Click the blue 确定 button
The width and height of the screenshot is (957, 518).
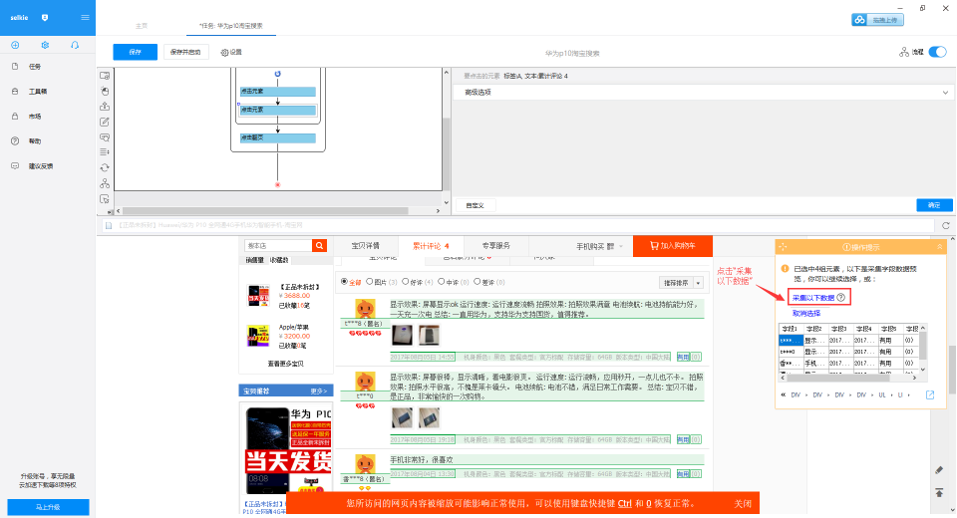[934, 205]
